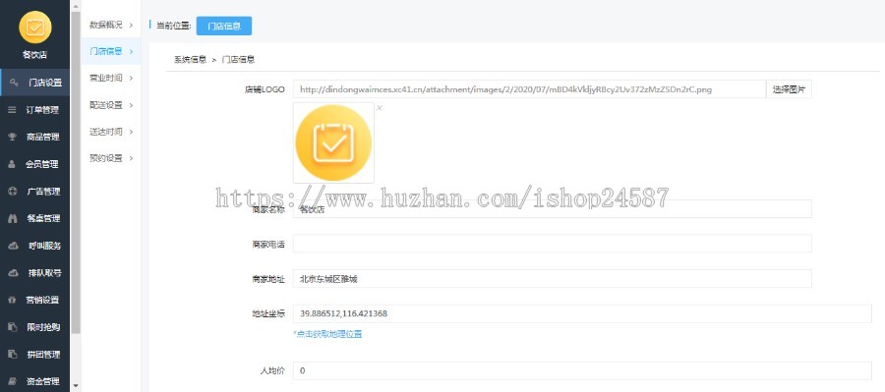Screen dimensions: 885x392
Task: Click the sidebar scrollbar down arrow
Action: tap(76, 387)
